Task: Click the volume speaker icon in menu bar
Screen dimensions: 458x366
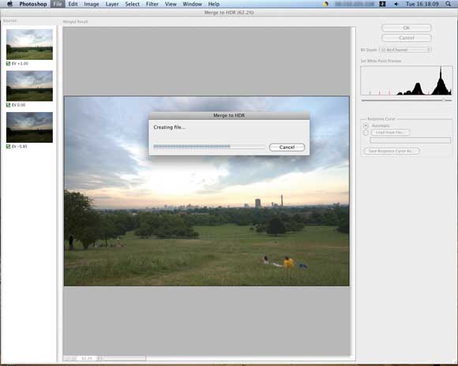Action: coord(396,4)
